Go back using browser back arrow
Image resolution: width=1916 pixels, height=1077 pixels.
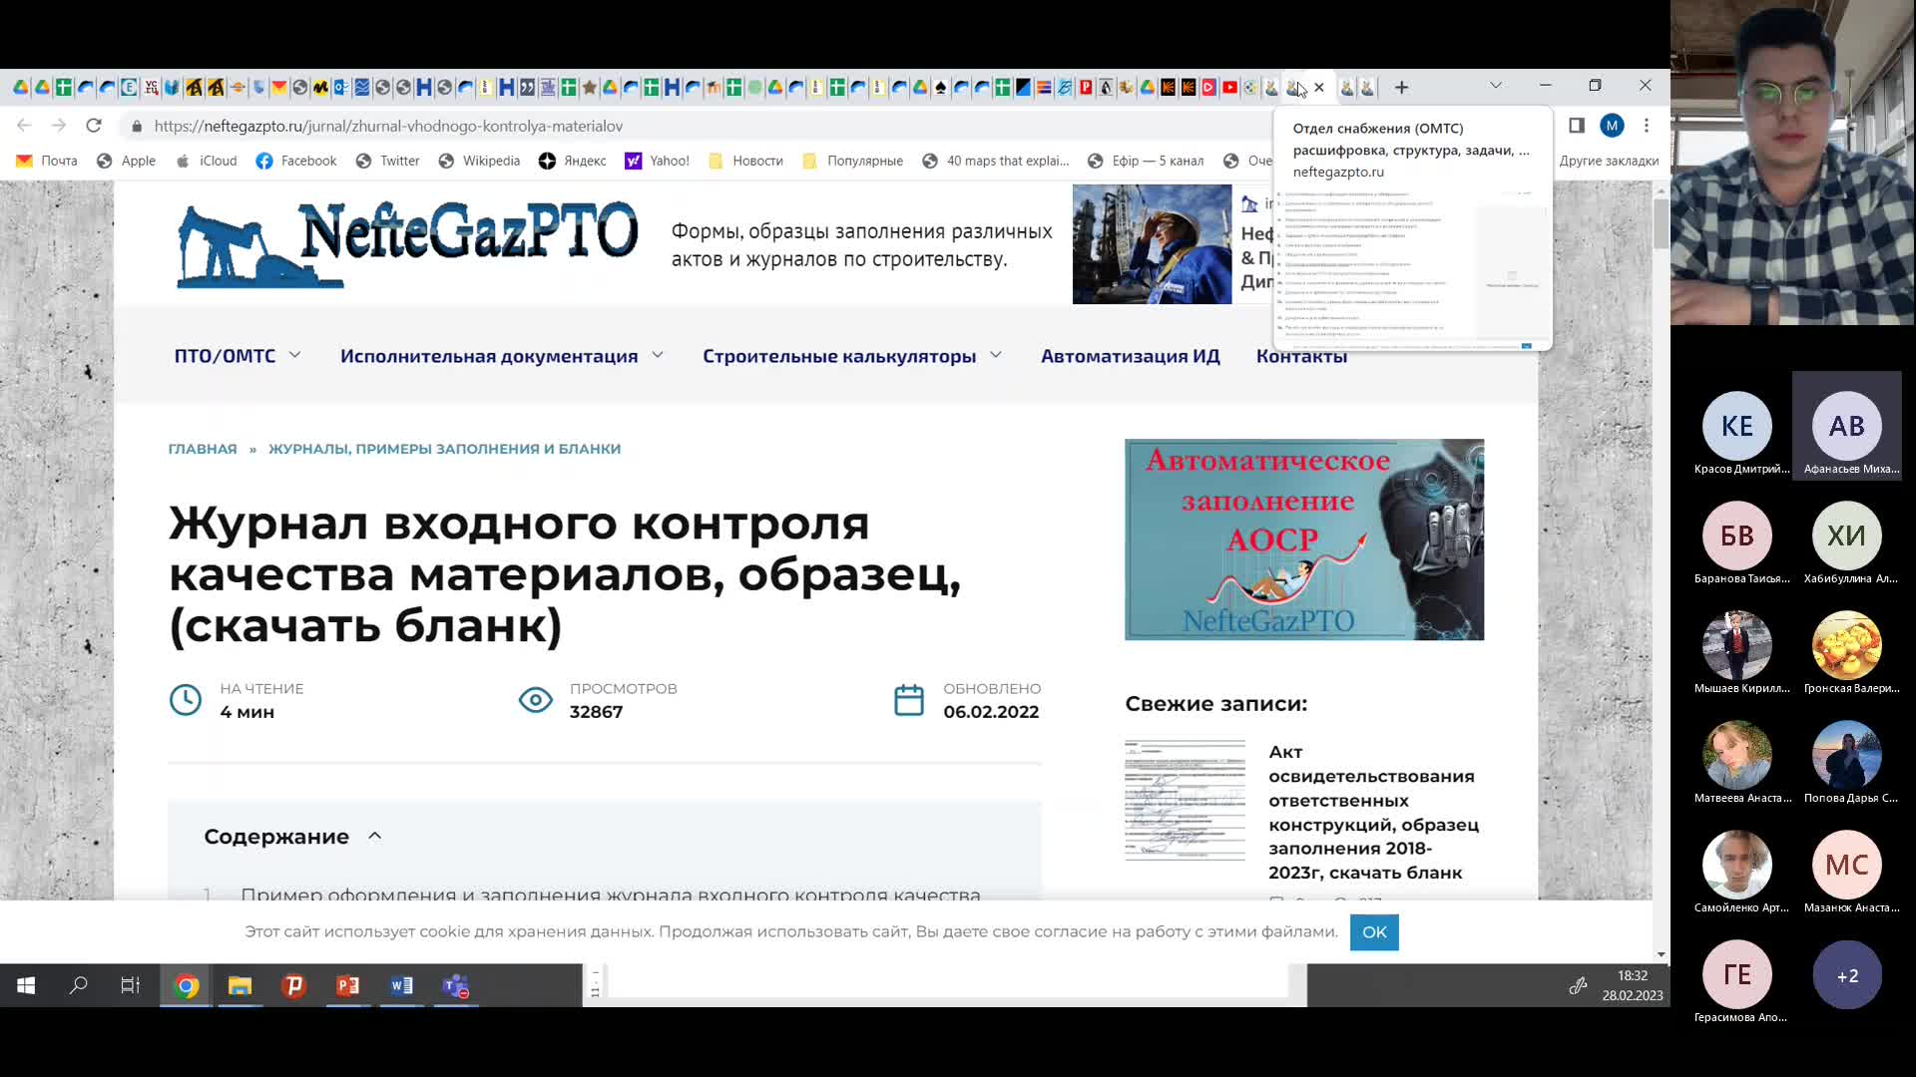coord(24,126)
